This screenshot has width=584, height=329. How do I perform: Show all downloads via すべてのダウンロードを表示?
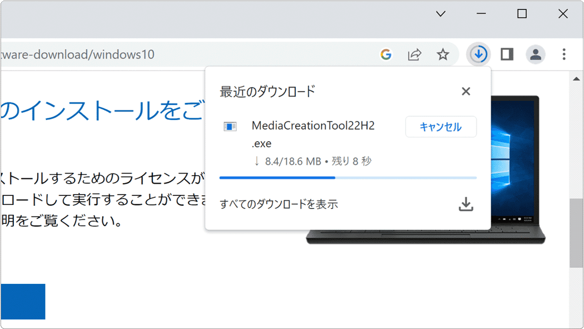(x=279, y=204)
